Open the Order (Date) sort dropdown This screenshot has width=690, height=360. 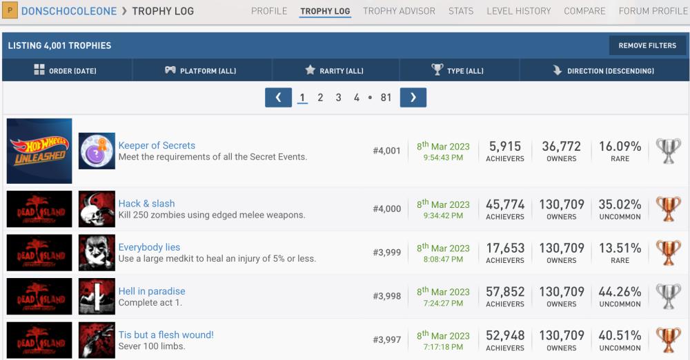[66, 71]
